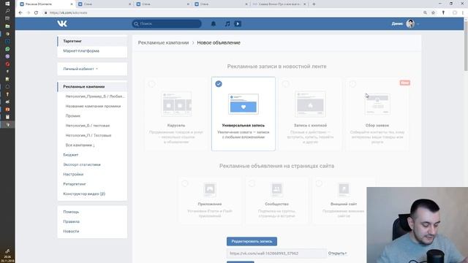
Task: Switch to the fifth browser tab
Action: 279,4
